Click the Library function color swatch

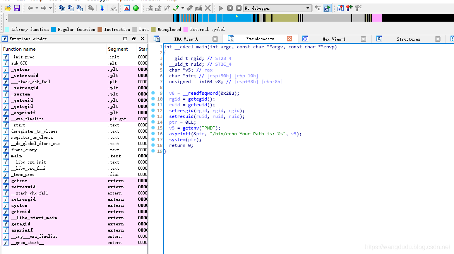coord(7,29)
